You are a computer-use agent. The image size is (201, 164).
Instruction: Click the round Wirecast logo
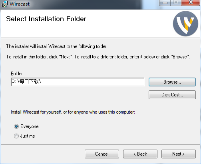(x=185, y=24)
